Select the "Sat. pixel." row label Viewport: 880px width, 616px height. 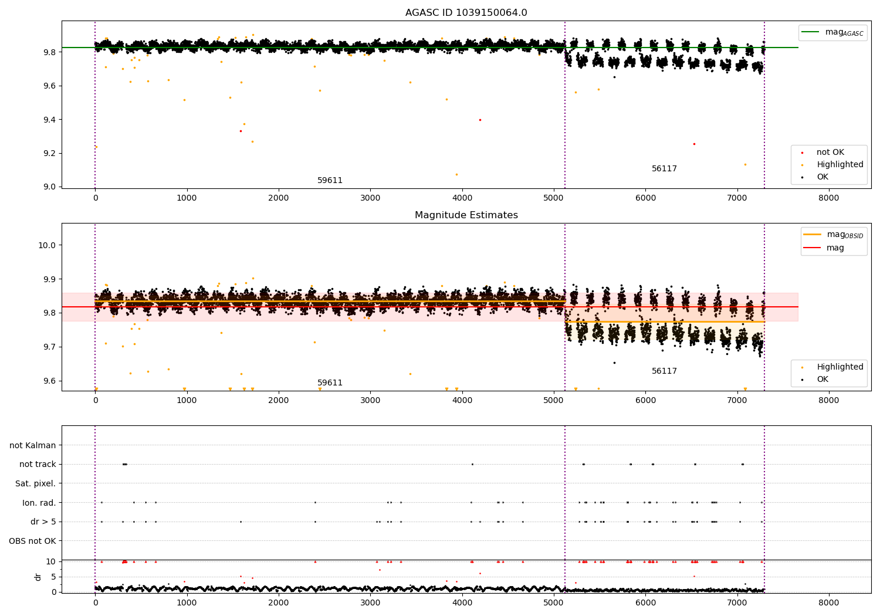pyautogui.click(x=36, y=483)
